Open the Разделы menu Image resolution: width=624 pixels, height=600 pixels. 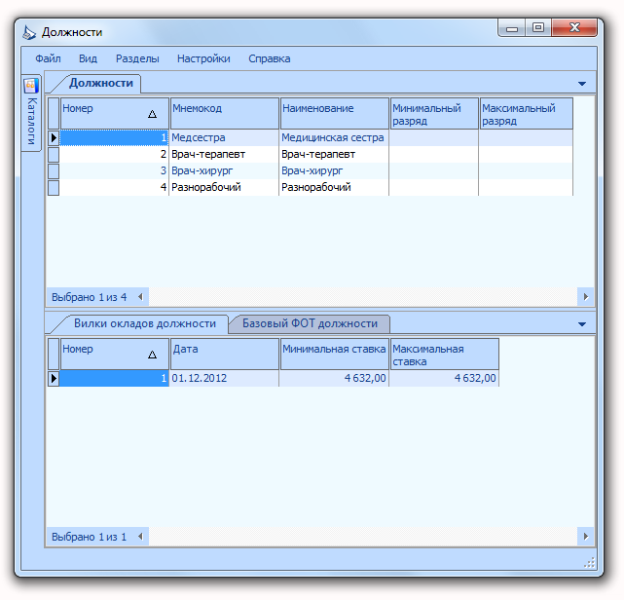(x=137, y=58)
